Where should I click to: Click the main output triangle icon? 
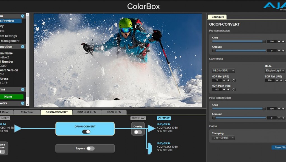(x=151, y=128)
